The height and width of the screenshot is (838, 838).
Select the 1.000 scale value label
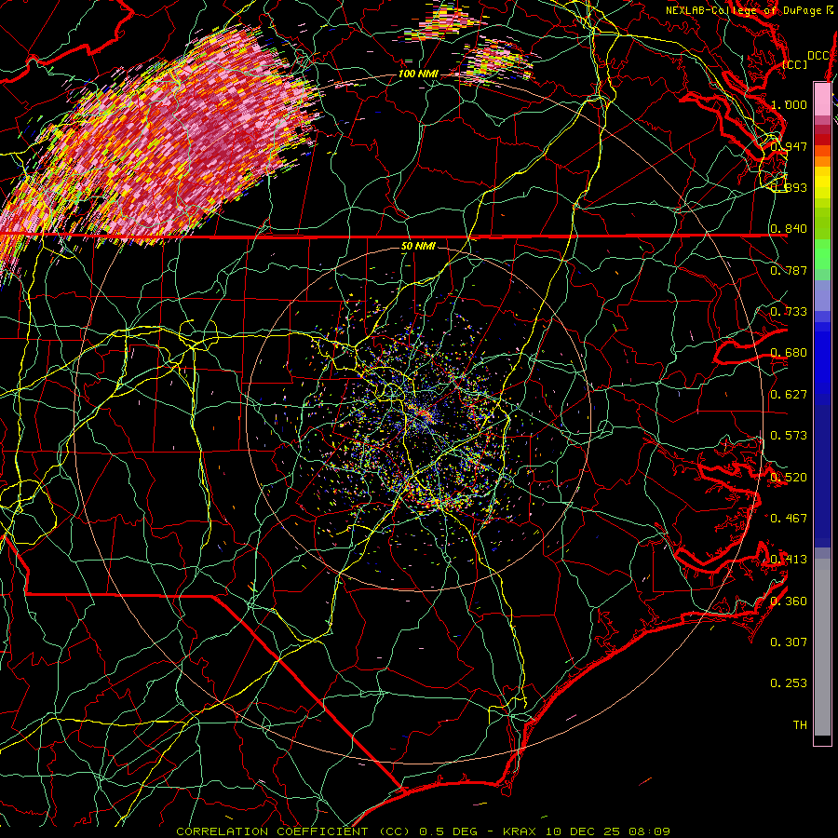click(x=790, y=104)
